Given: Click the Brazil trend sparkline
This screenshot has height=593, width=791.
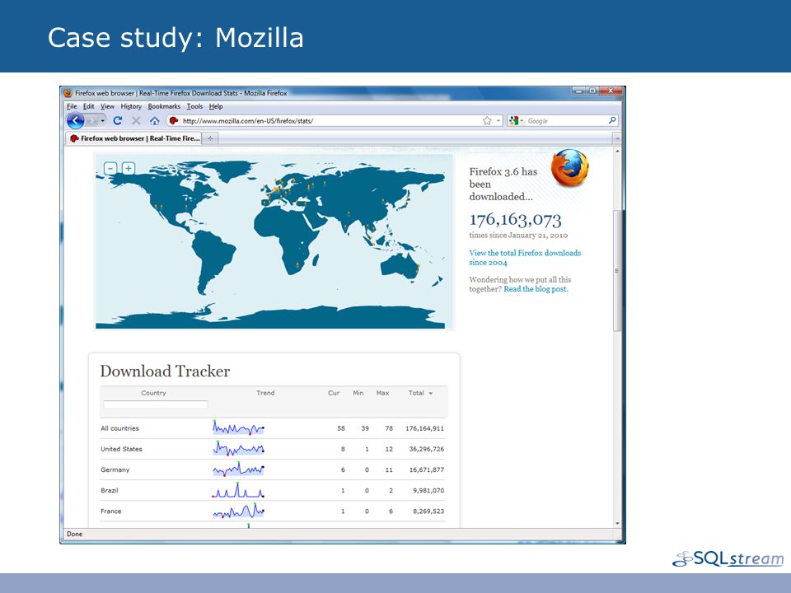Looking at the screenshot, I should pos(238,490).
